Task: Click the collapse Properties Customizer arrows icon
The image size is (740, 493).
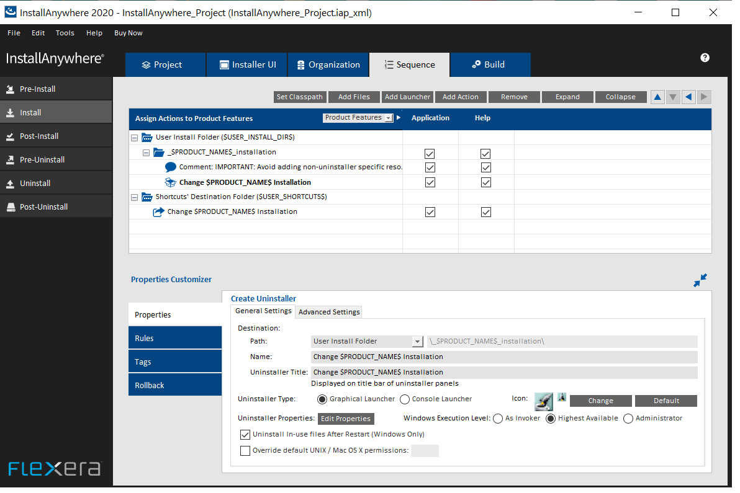Action: [x=700, y=280]
